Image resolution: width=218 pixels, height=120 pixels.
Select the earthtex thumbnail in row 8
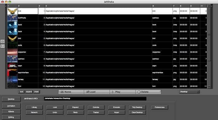[12, 59]
